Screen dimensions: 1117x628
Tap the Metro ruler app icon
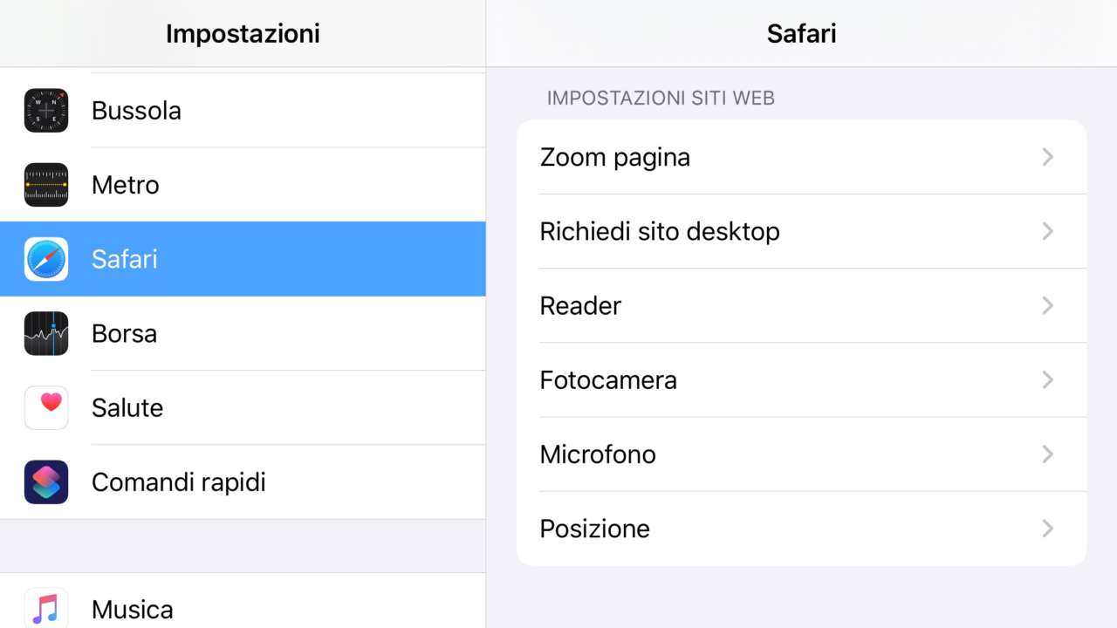(x=46, y=185)
